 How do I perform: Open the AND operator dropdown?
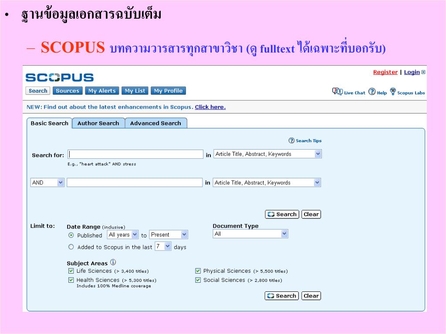pos(47,182)
